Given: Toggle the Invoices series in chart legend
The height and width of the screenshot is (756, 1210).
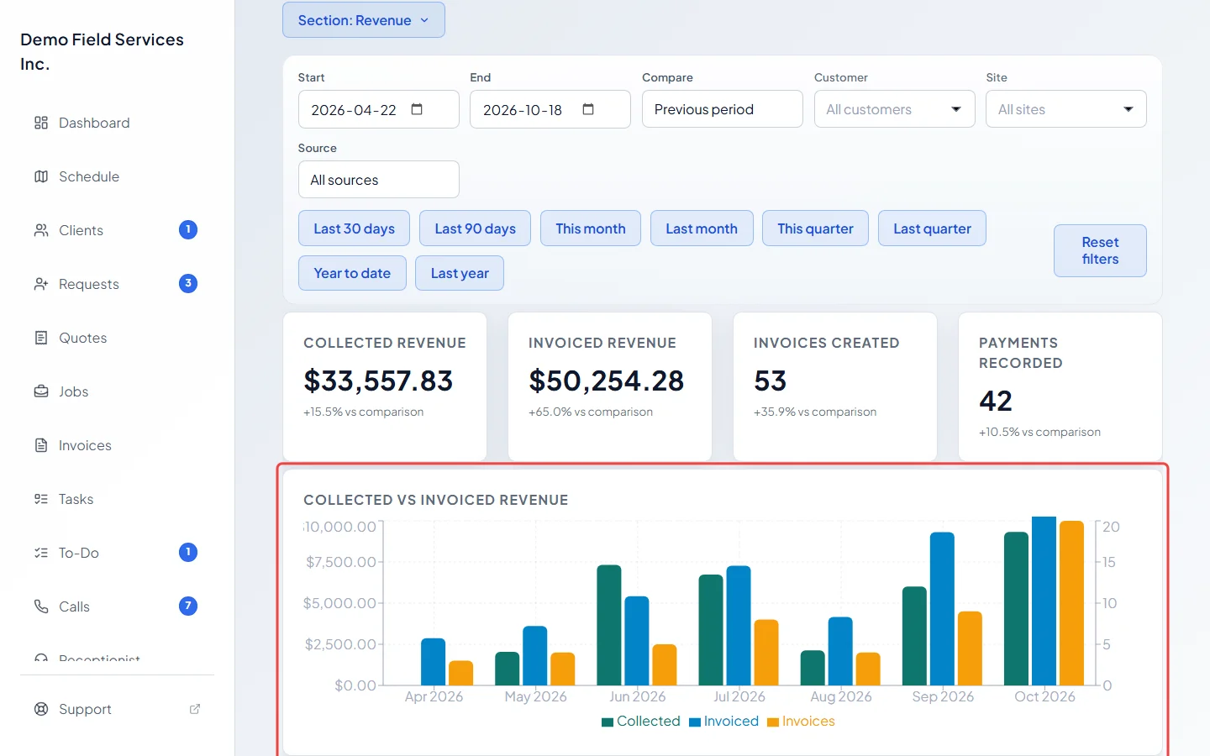Looking at the screenshot, I should pos(802,722).
